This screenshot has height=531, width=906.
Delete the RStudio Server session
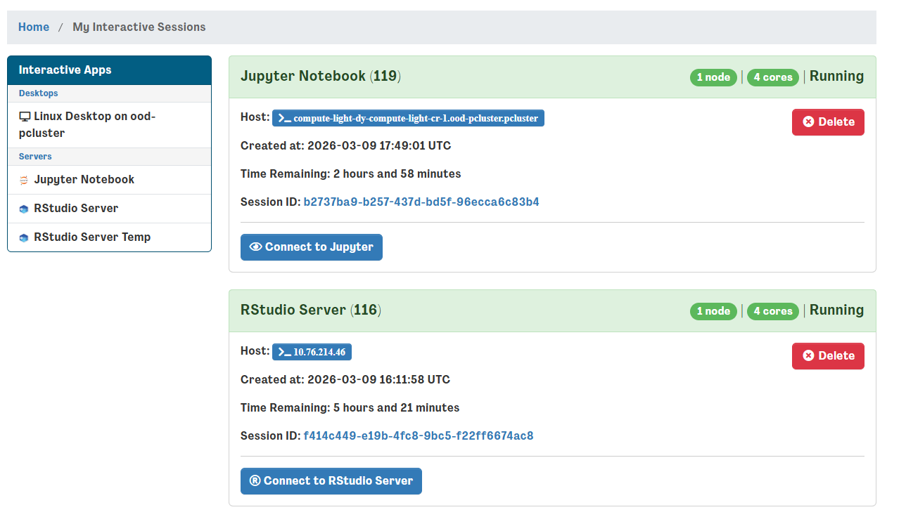tap(828, 356)
